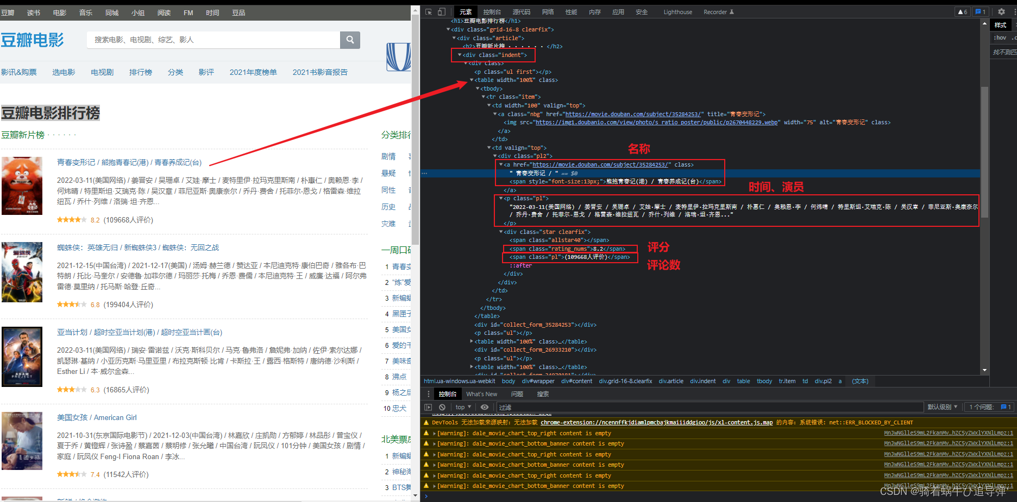Click body in the breadcrumb bar
This screenshot has width=1017, height=502.
508,381
